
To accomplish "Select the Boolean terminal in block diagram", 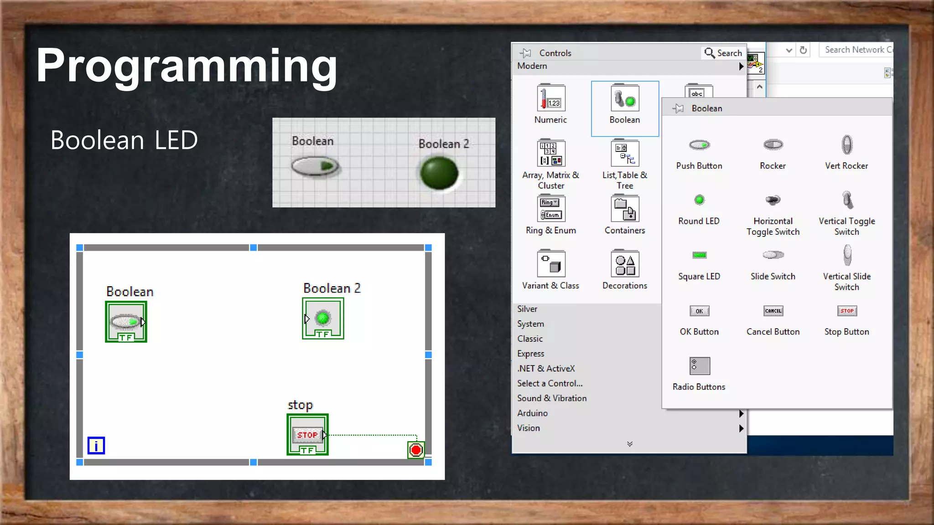I will (x=126, y=322).
